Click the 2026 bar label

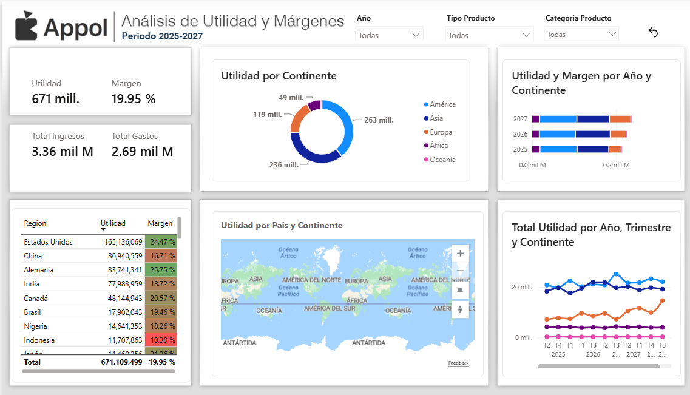tap(520, 134)
